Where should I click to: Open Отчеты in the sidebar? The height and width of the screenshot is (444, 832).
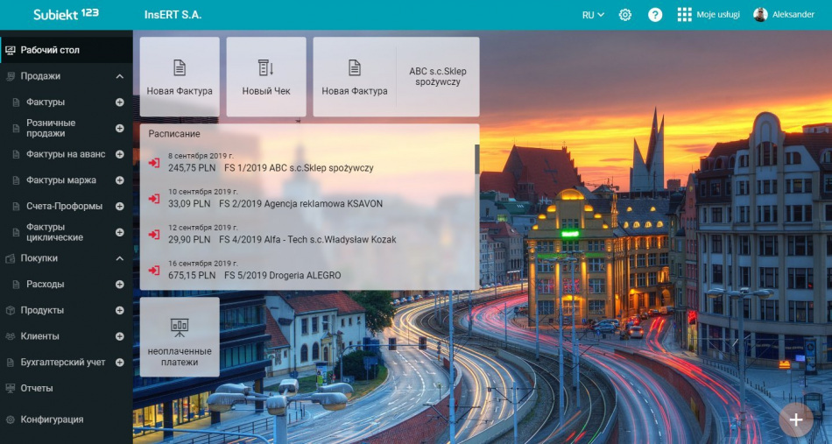tap(37, 388)
